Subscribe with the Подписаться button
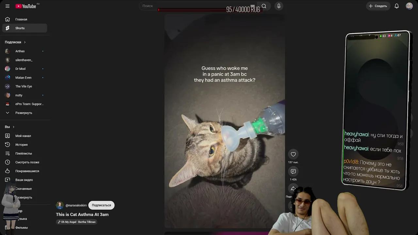418x235 pixels. (x=101, y=205)
